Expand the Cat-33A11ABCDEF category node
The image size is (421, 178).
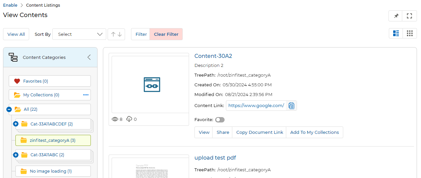15,124
